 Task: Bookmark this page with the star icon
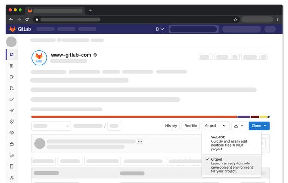pyautogui.click(x=235, y=20)
